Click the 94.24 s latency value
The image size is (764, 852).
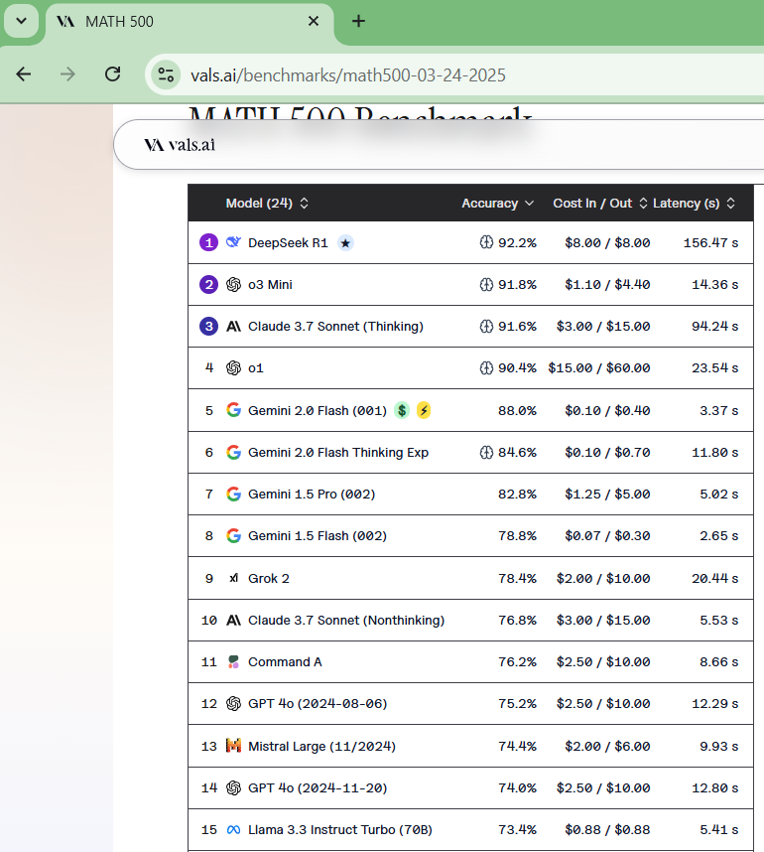pos(715,326)
